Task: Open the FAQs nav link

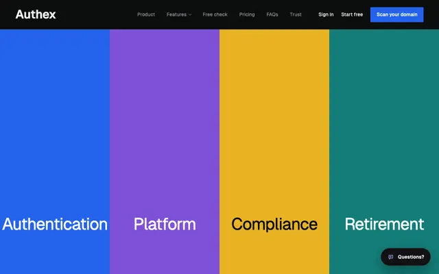Action: click(272, 14)
